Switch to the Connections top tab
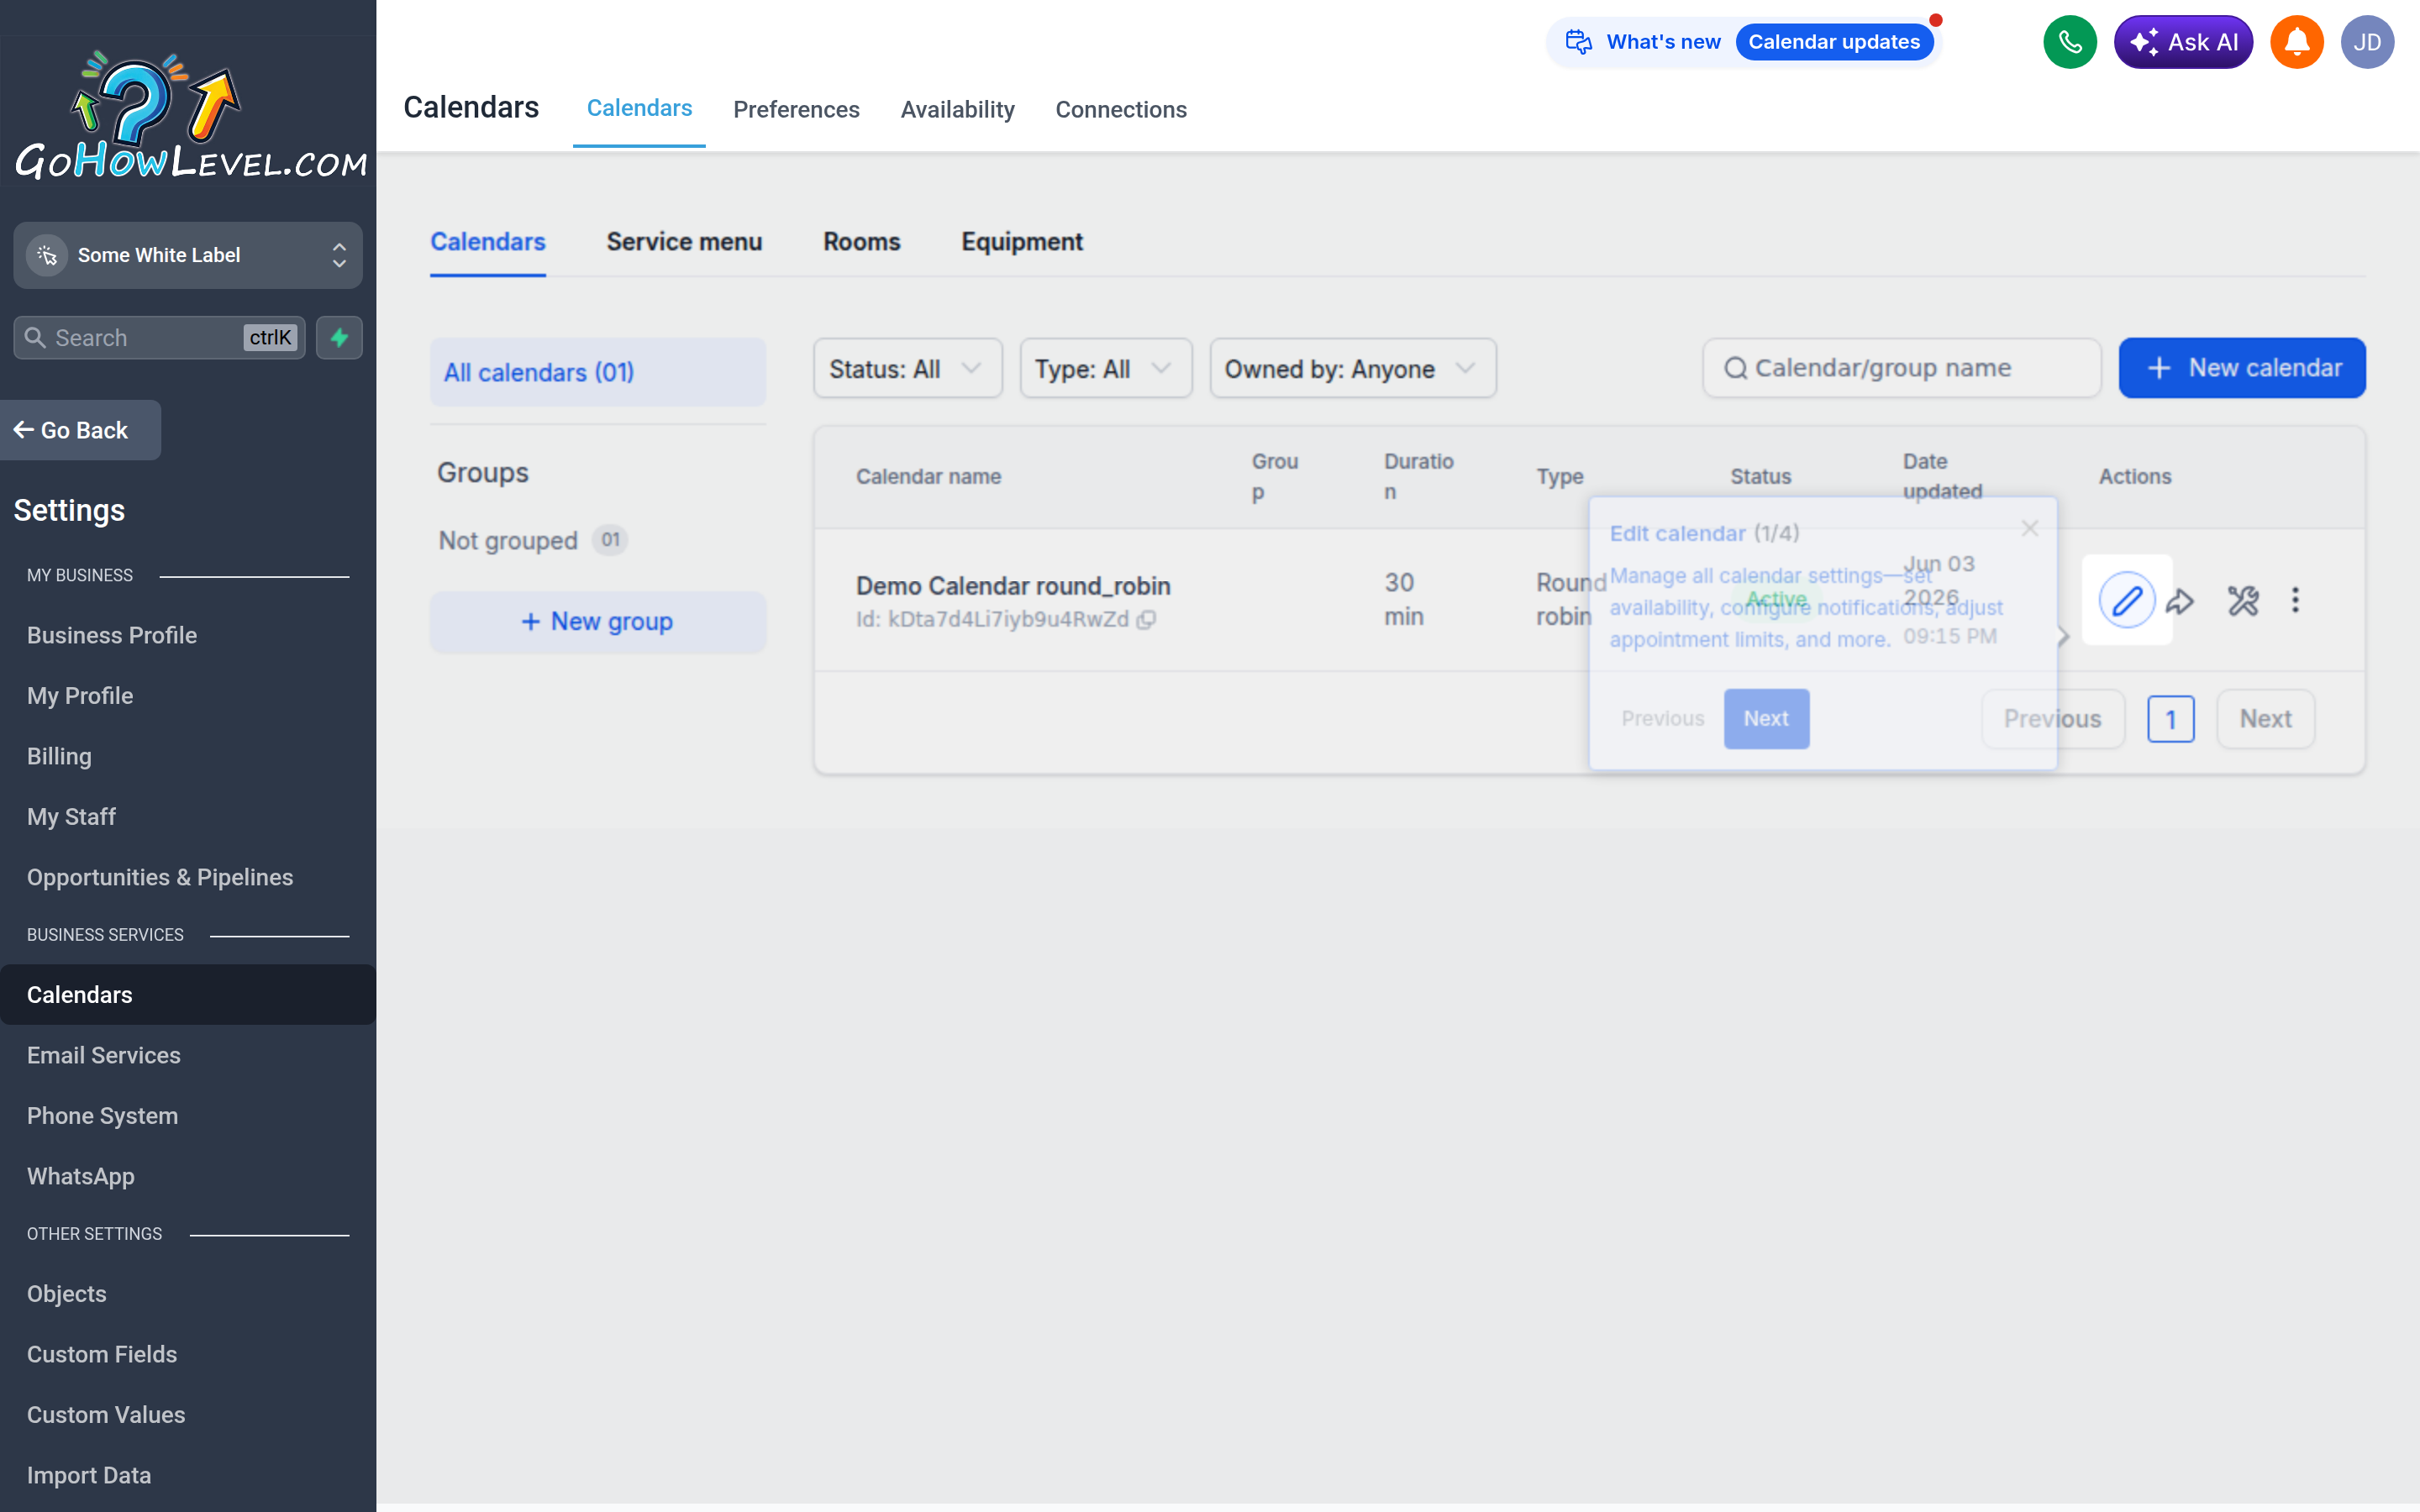The width and height of the screenshot is (2420, 1512). 1121,110
